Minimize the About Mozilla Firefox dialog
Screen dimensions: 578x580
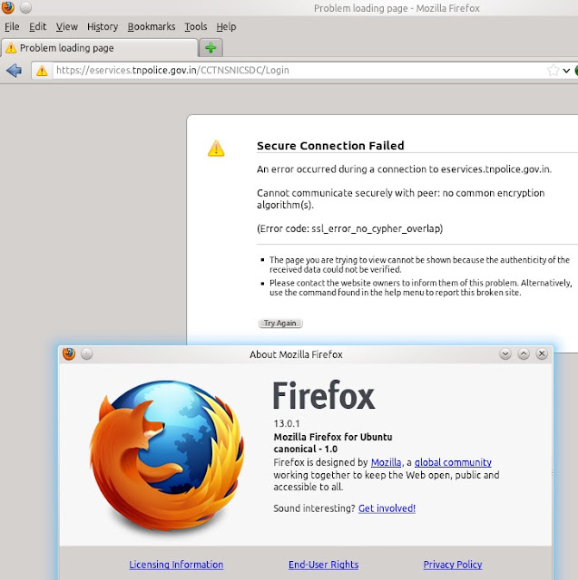pyautogui.click(x=505, y=354)
